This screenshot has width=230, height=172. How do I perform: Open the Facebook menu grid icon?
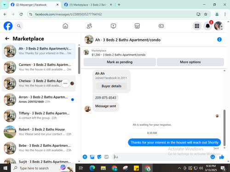tap(197, 26)
